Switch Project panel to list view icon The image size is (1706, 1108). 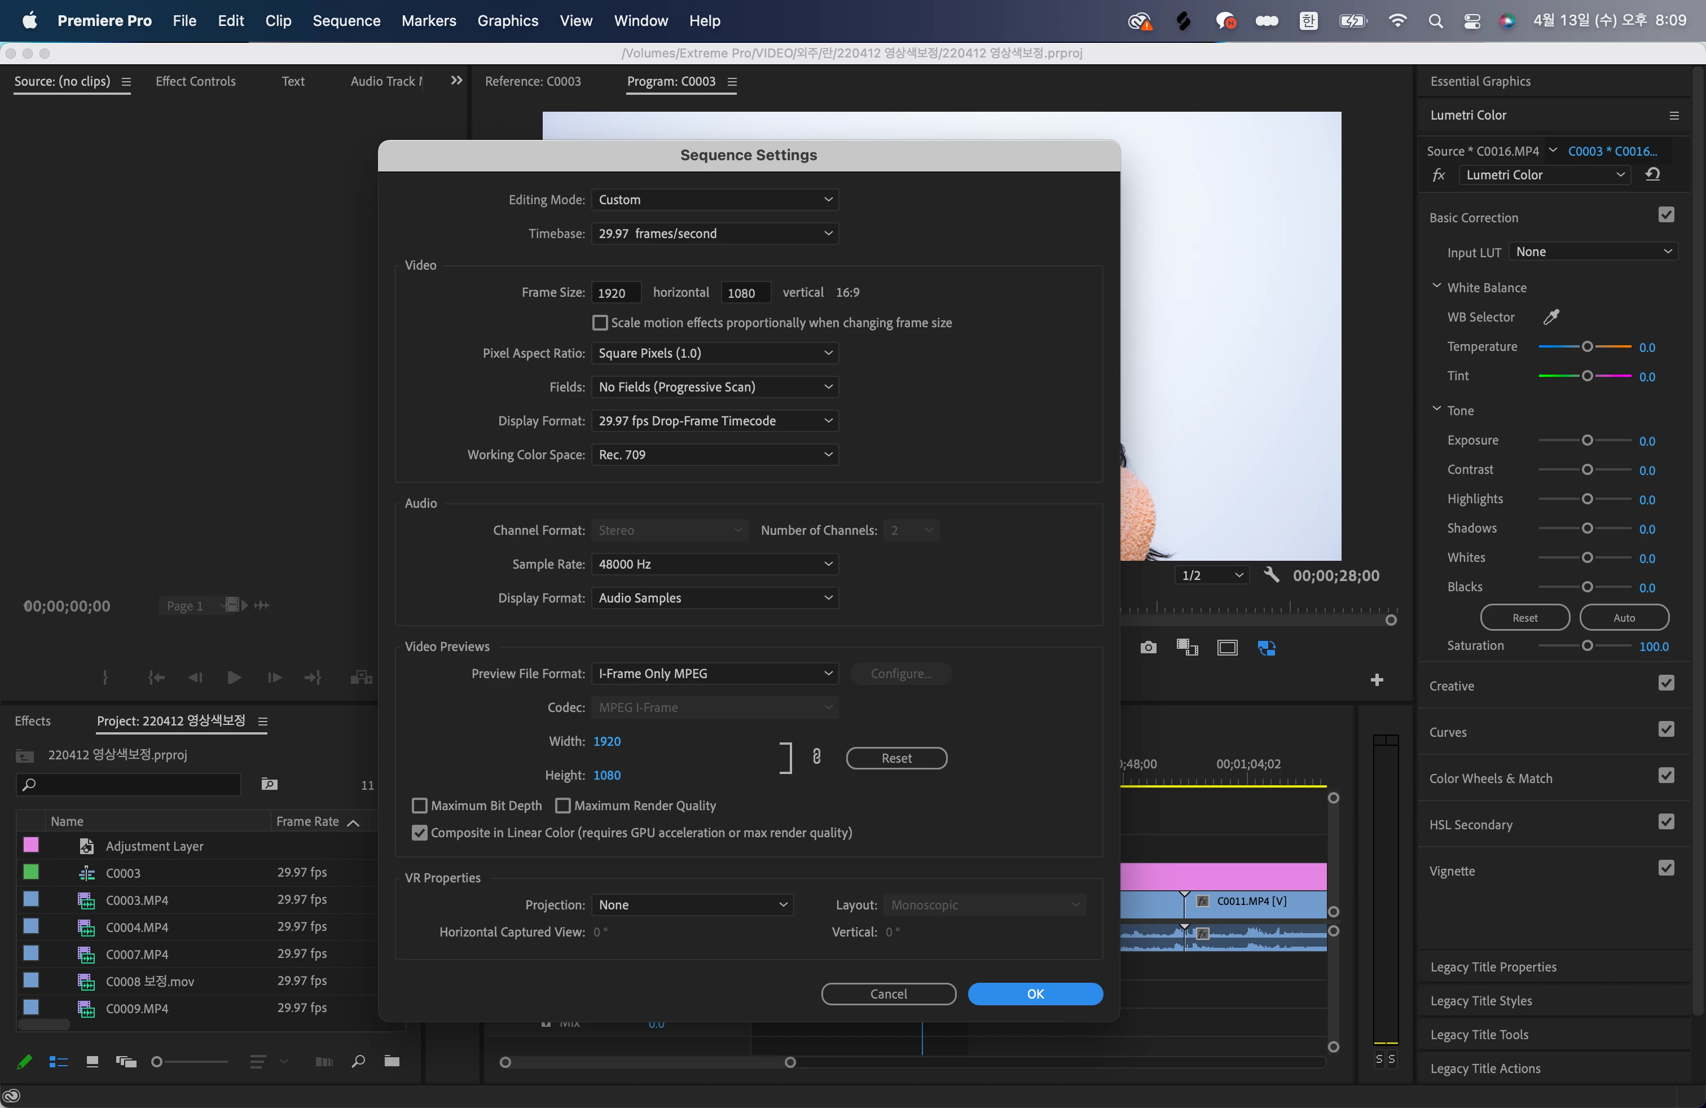click(x=58, y=1061)
